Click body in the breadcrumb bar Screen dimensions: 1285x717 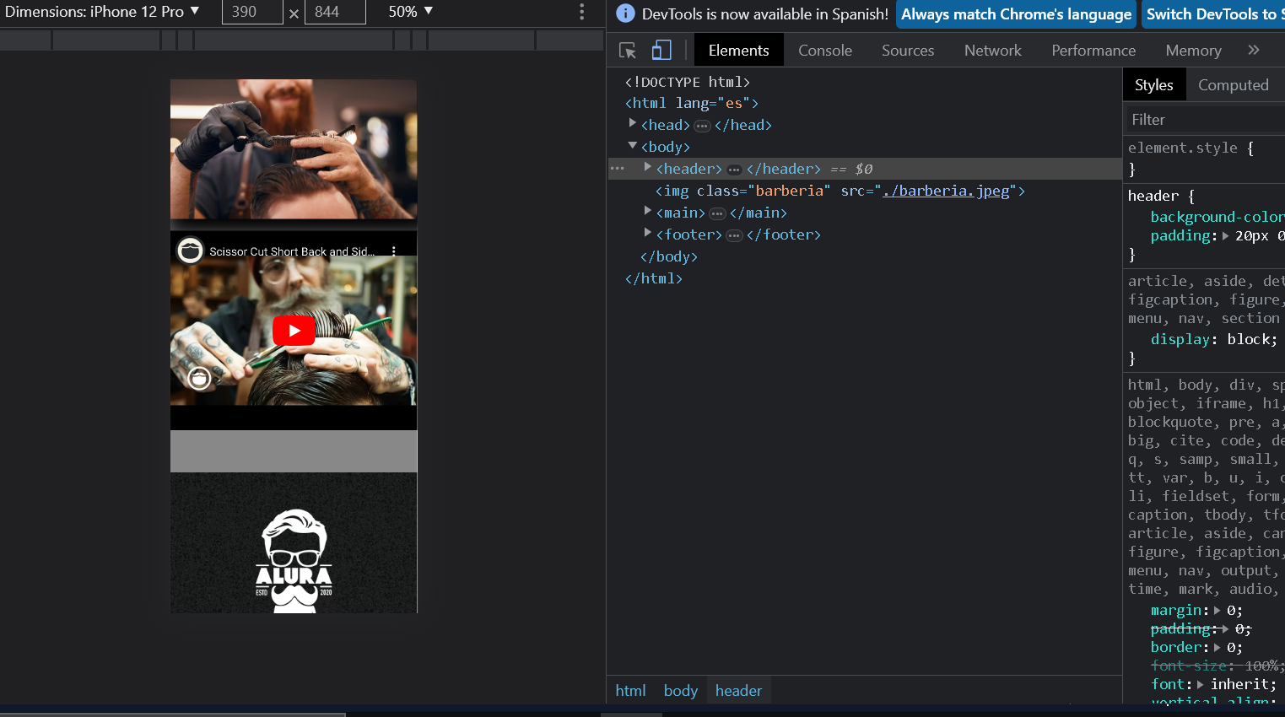point(681,691)
